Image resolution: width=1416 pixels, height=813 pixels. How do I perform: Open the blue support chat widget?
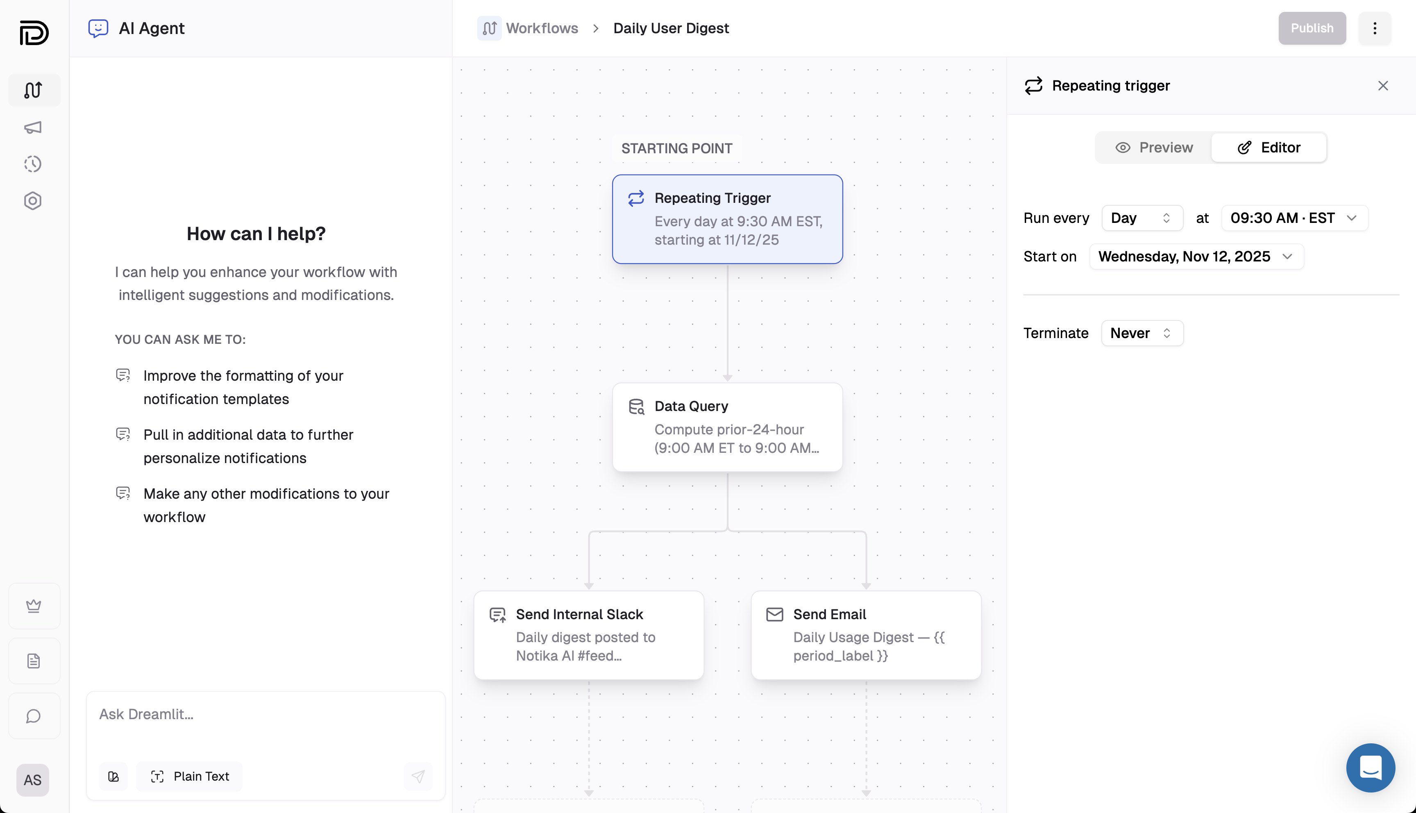[1370, 767]
